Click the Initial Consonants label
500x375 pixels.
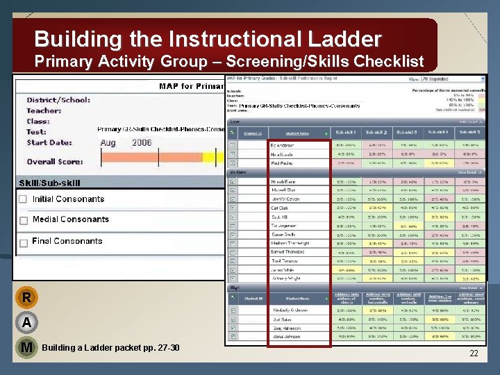tap(68, 199)
